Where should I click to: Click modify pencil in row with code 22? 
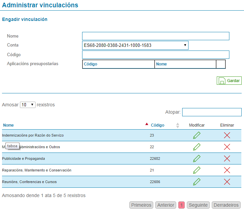point(197,147)
